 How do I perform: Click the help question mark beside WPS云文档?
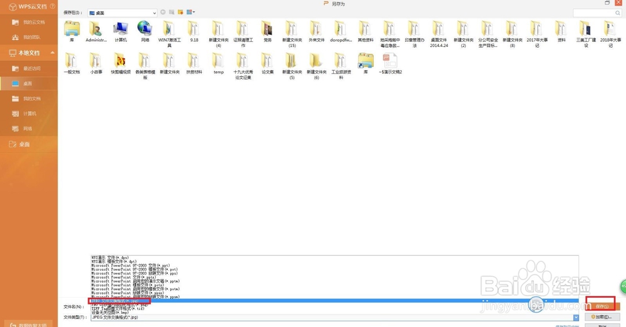click(x=53, y=6)
